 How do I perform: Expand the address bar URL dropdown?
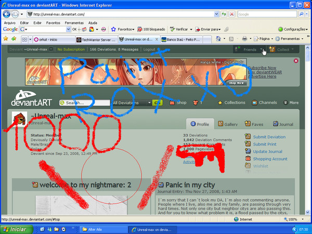click(x=216, y=14)
